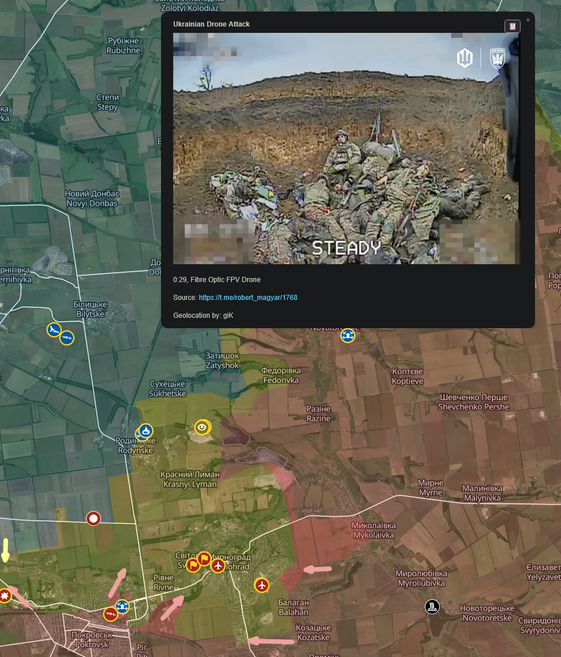Click the Stepy map label
The image size is (561, 657).
click(x=108, y=102)
